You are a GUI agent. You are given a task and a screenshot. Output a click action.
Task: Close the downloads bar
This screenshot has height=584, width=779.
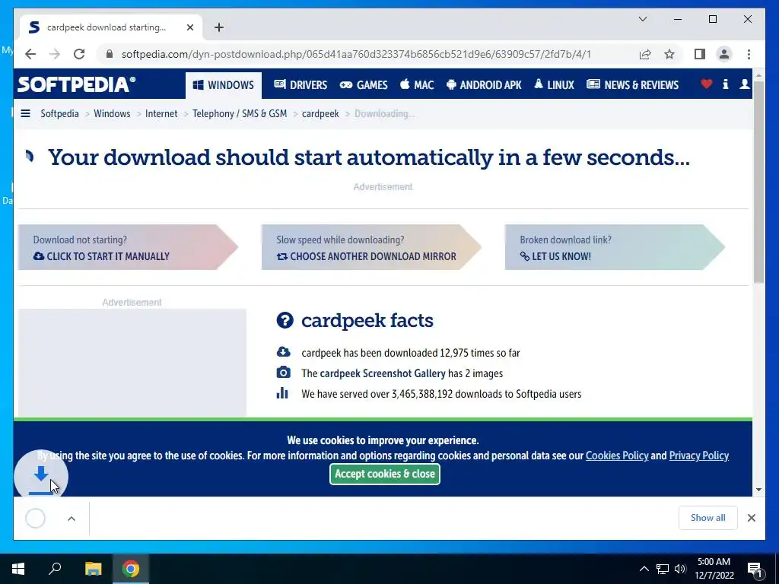coord(751,518)
